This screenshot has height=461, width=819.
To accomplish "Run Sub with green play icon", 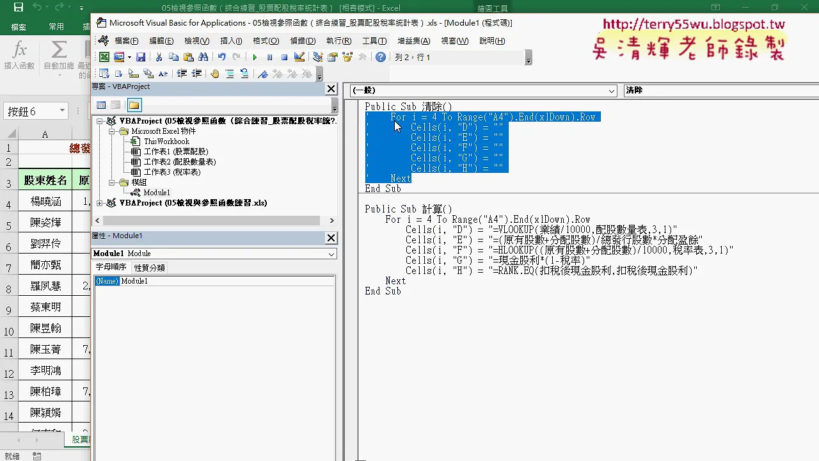I will pyautogui.click(x=255, y=57).
